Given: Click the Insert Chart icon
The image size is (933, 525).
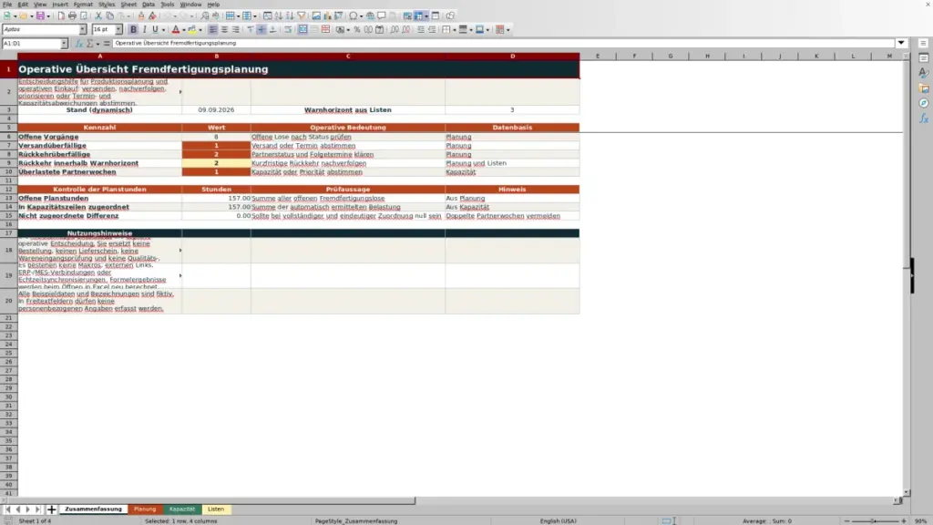Looking at the screenshot, I should tap(327, 16).
